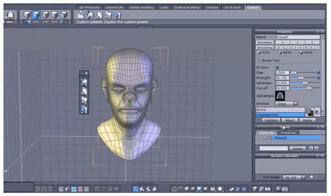Select the highlighted cube selection mode icon
The width and height of the screenshot is (331, 196).
36,15
